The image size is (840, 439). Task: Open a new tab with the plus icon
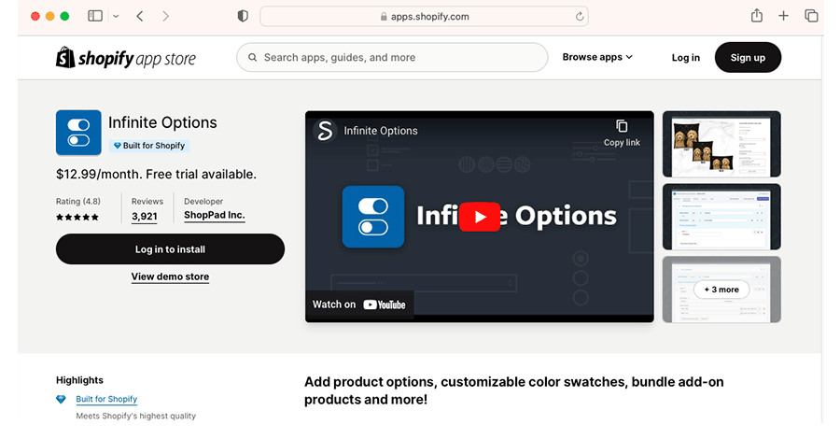(x=783, y=16)
